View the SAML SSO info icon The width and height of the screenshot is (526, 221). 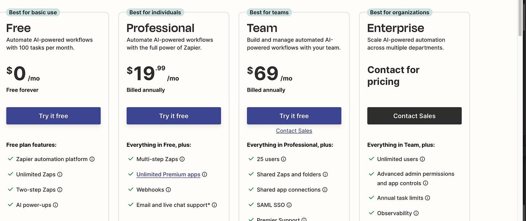tap(289, 204)
